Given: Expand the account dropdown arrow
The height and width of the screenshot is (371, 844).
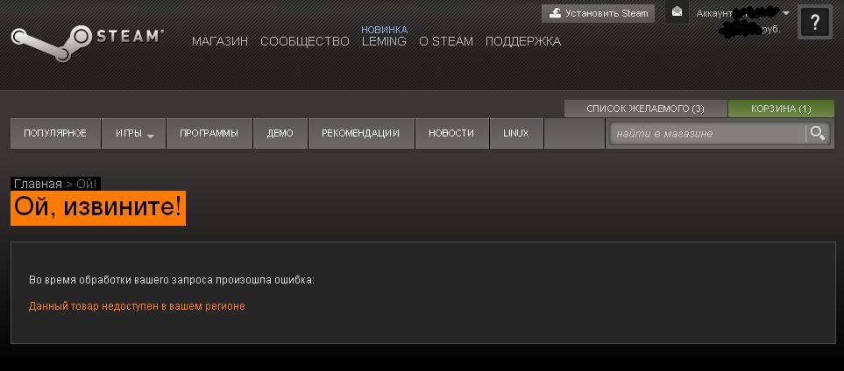Looking at the screenshot, I should coord(786,13).
